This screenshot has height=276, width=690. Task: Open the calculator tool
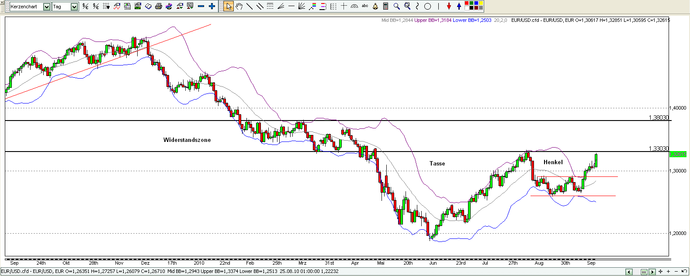click(385, 6)
